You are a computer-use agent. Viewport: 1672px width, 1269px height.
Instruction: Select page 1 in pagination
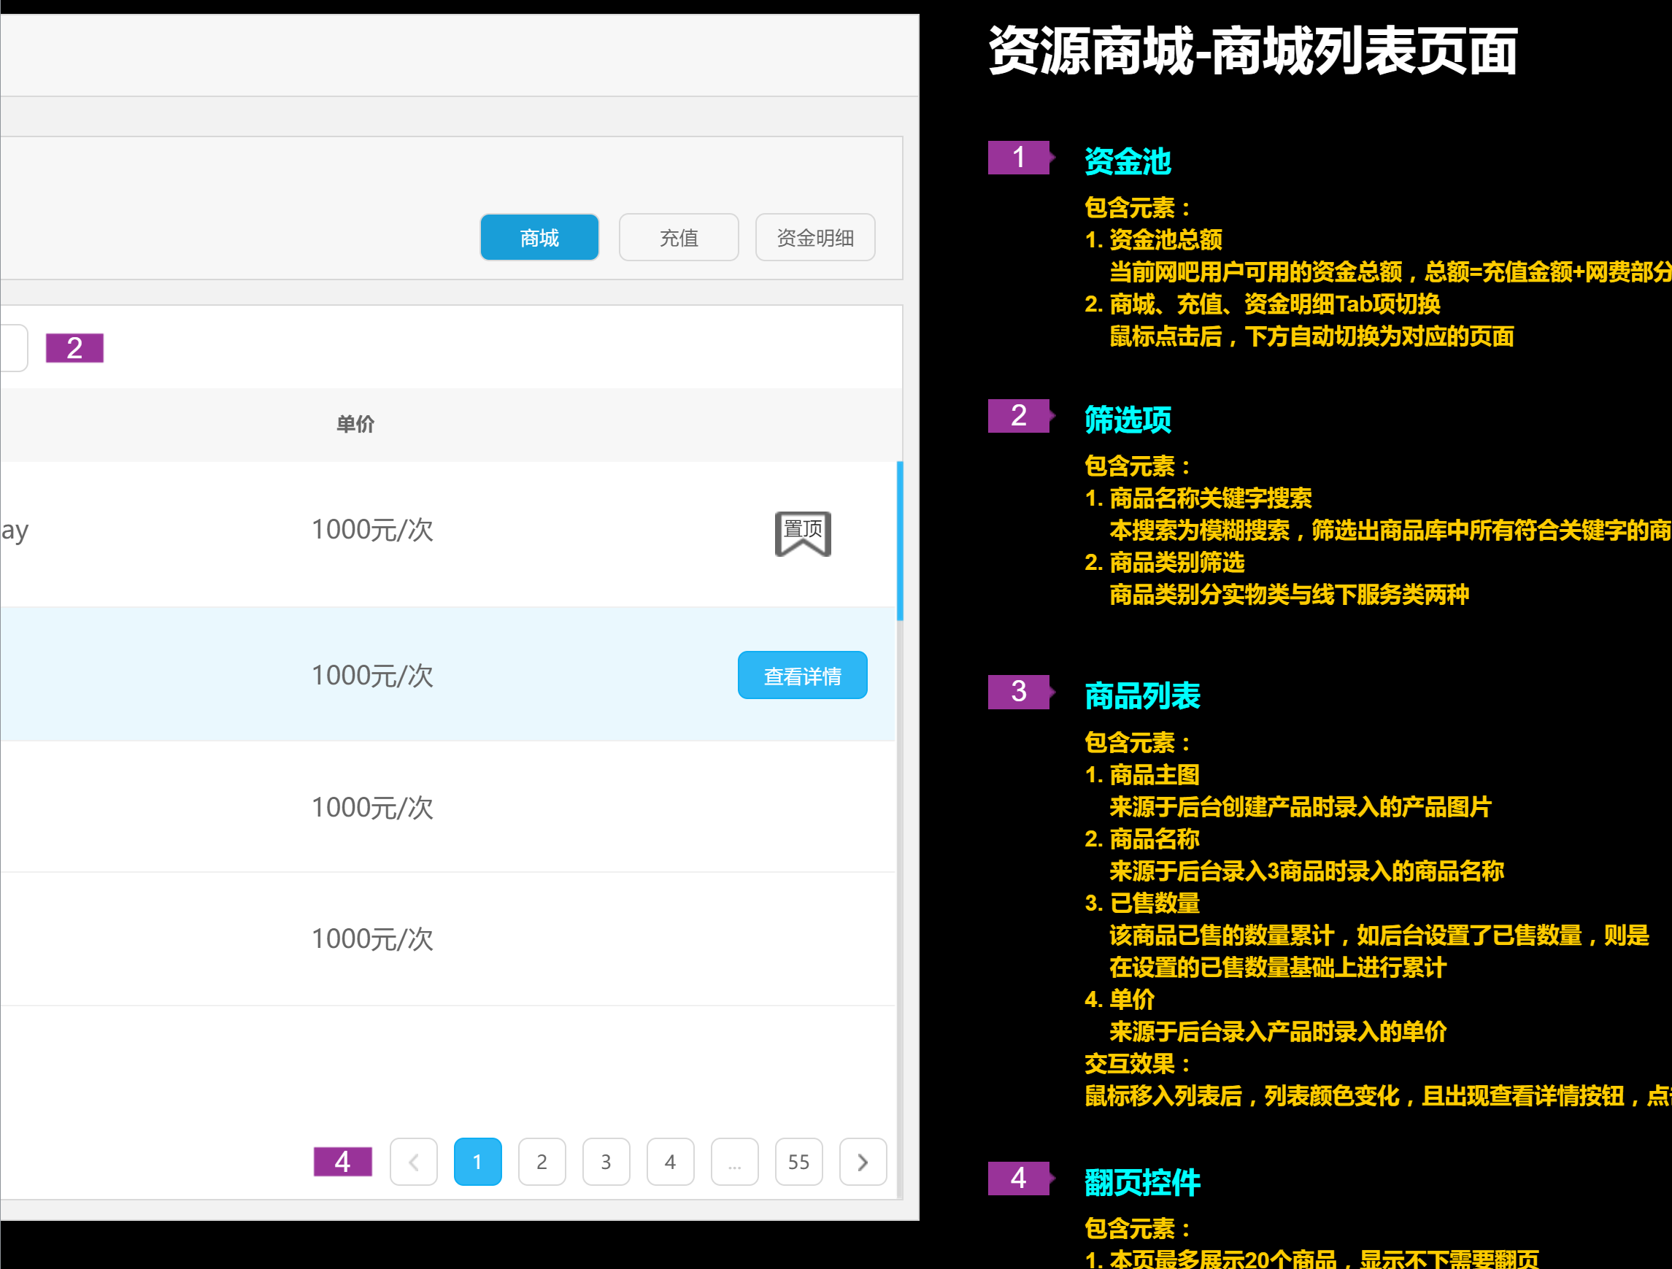pyautogui.click(x=477, y=1161)
